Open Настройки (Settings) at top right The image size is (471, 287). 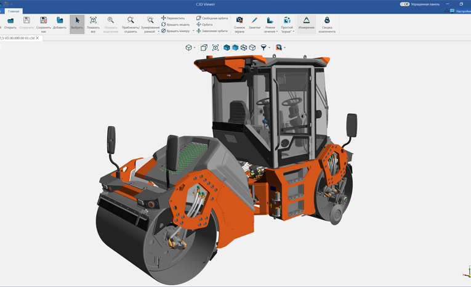coord(464,11)
